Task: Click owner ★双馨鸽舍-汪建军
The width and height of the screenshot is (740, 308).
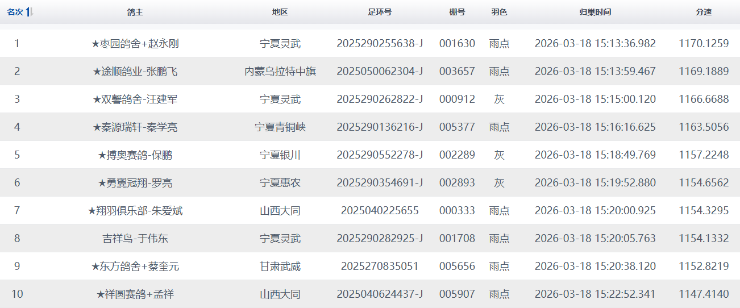Action: pos(135,99)
